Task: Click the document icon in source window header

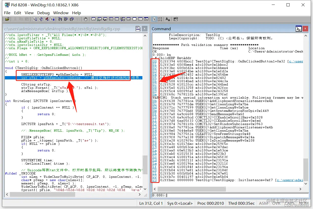Action: point(138,29)
